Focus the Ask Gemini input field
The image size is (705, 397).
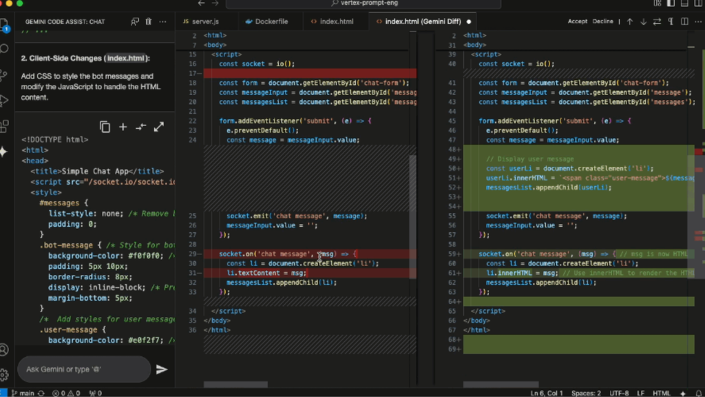[83, 369]
